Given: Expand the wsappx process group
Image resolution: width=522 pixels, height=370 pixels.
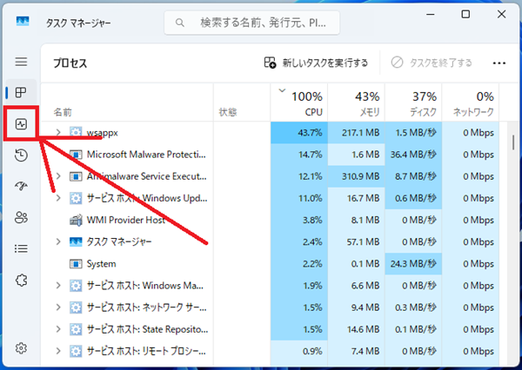Looking at the screenshot, I should [58, 133].
